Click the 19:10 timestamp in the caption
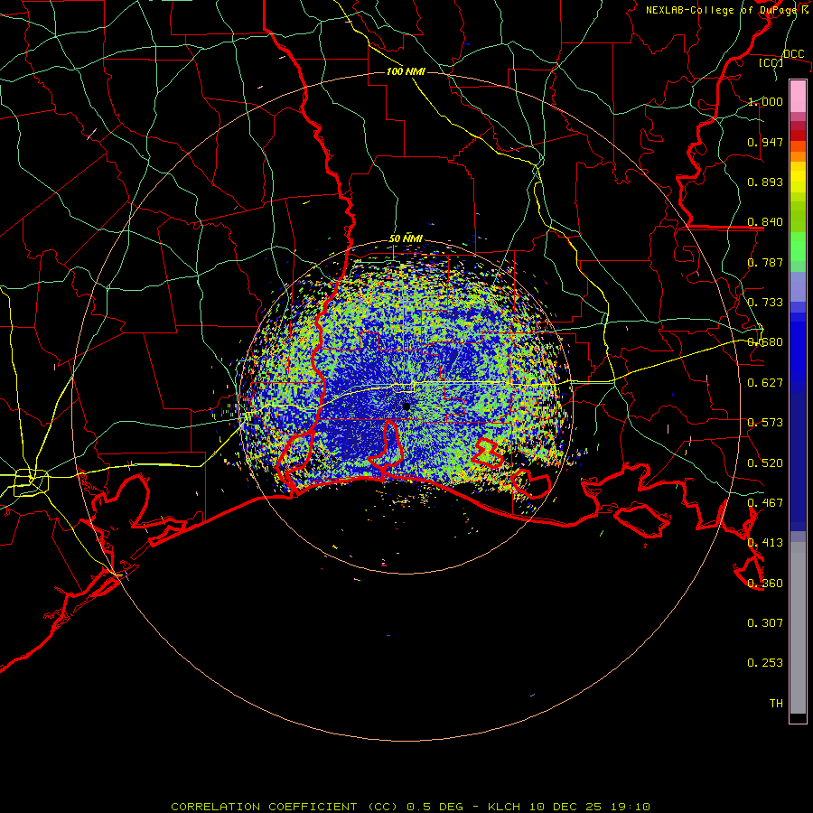This screenshot has height=813, width=813. [x=630, y=807]
